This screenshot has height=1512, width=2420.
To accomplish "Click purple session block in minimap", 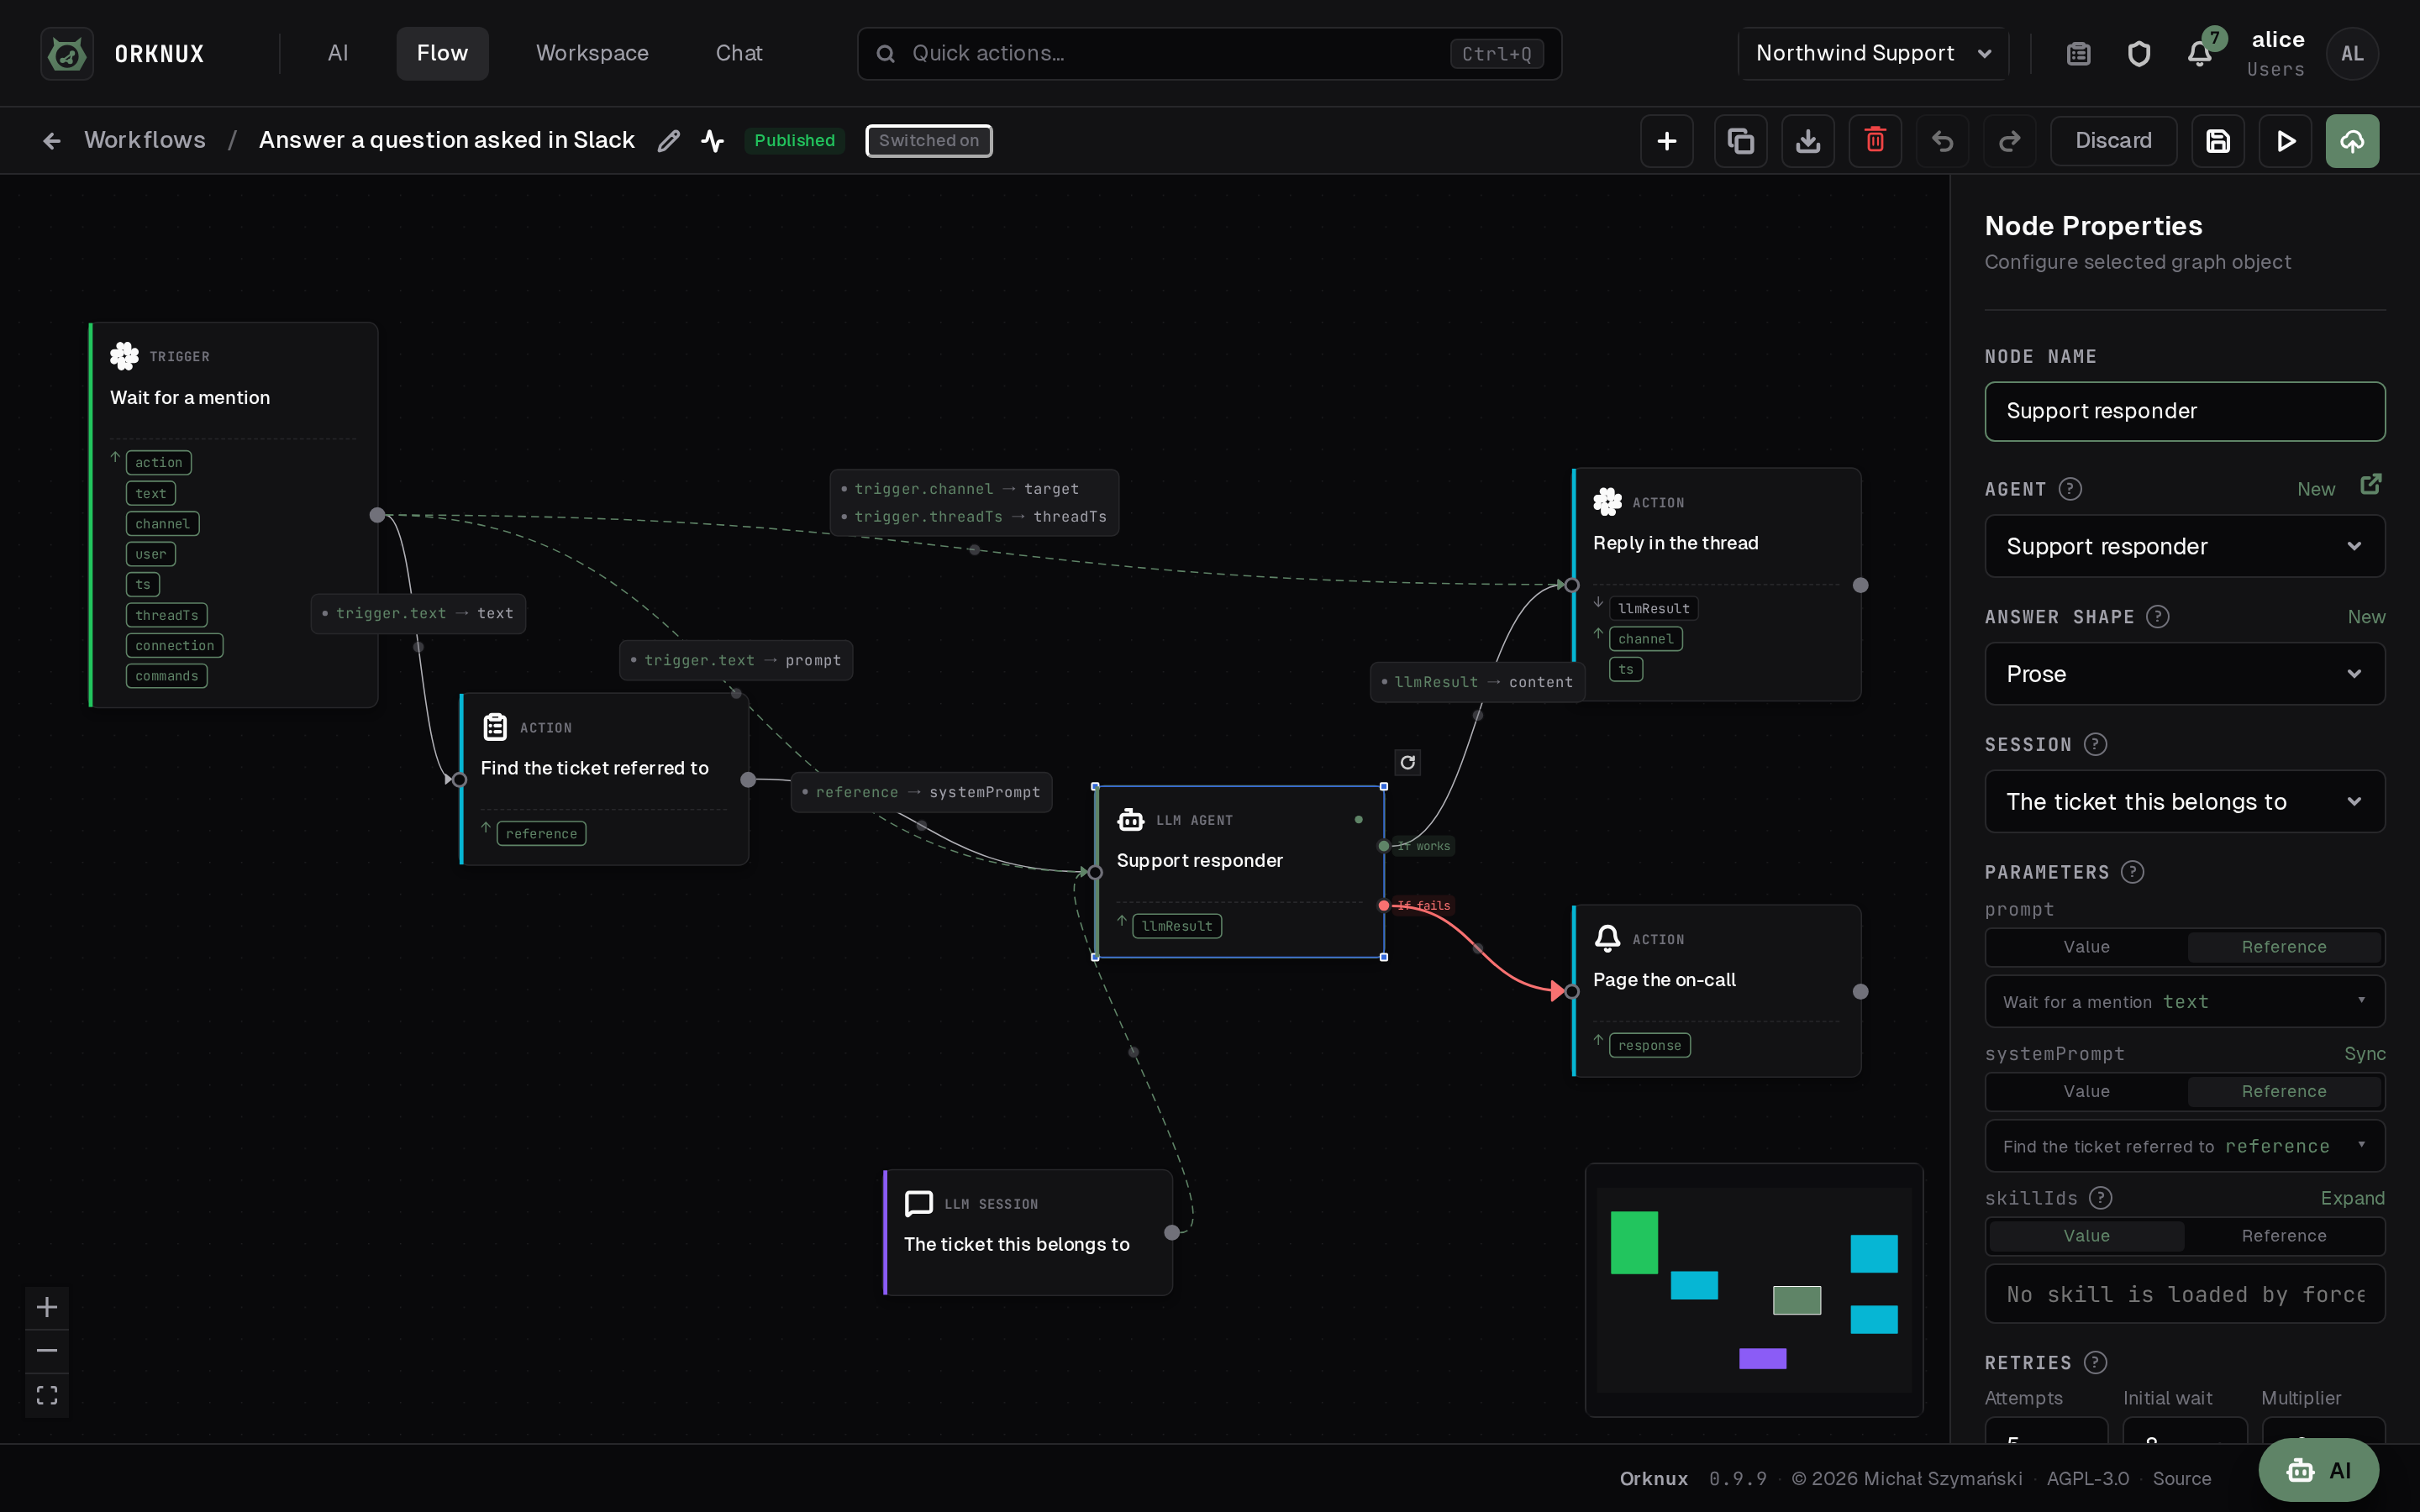I will [1762, 1358].
